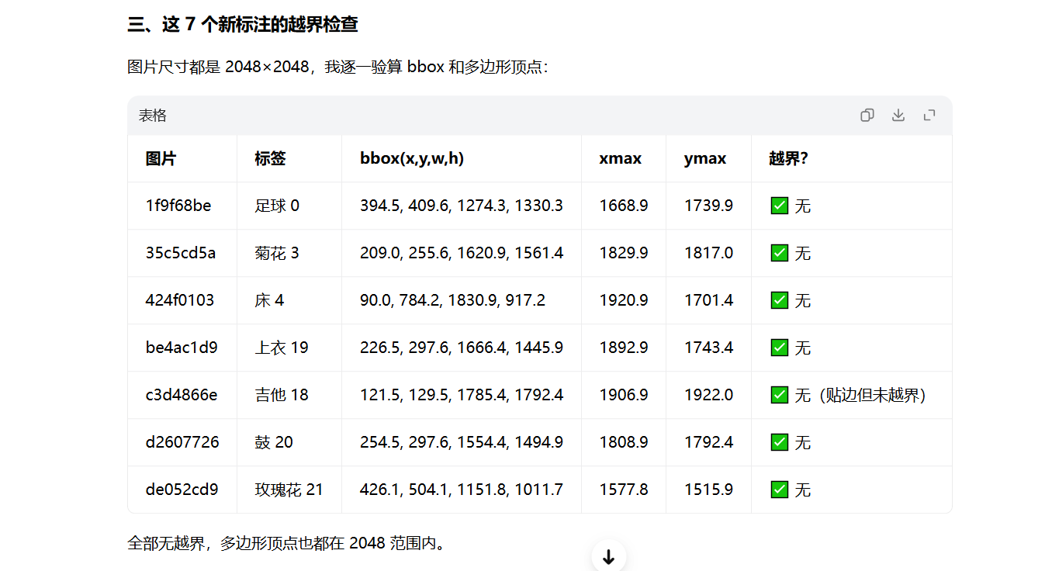Select image ID d2607726 cell

point(182,442)
